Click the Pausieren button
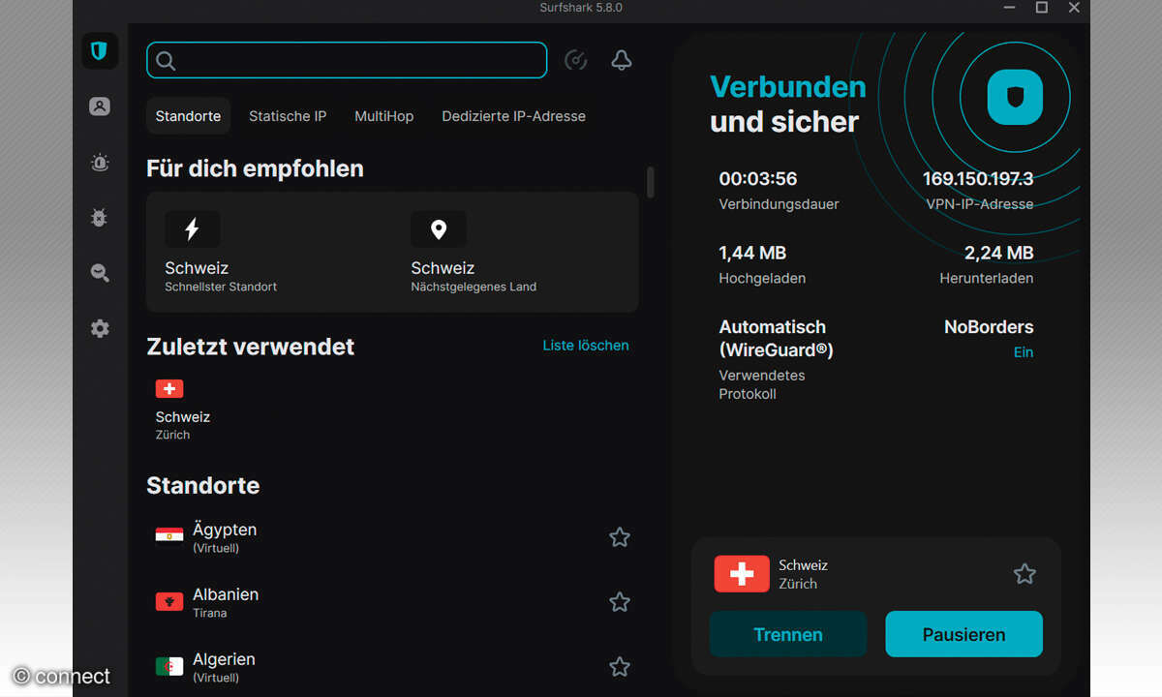The height and width of the screenshot is (697, 1162). [x=963, y=635]
